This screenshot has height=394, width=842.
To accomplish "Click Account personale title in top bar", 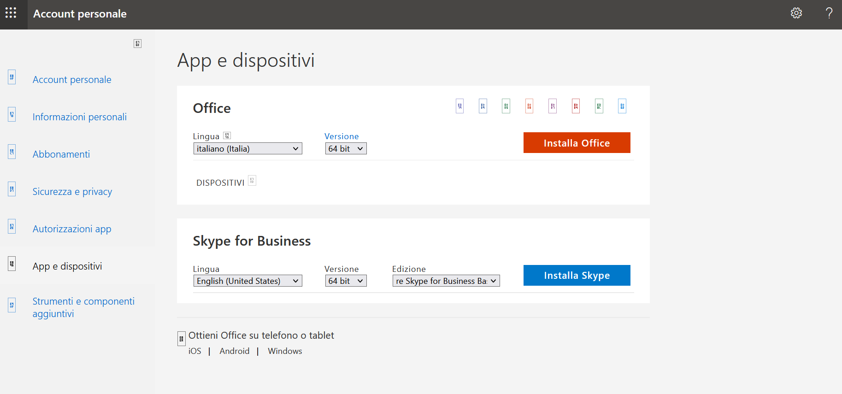I will click(x=80, y=14).
